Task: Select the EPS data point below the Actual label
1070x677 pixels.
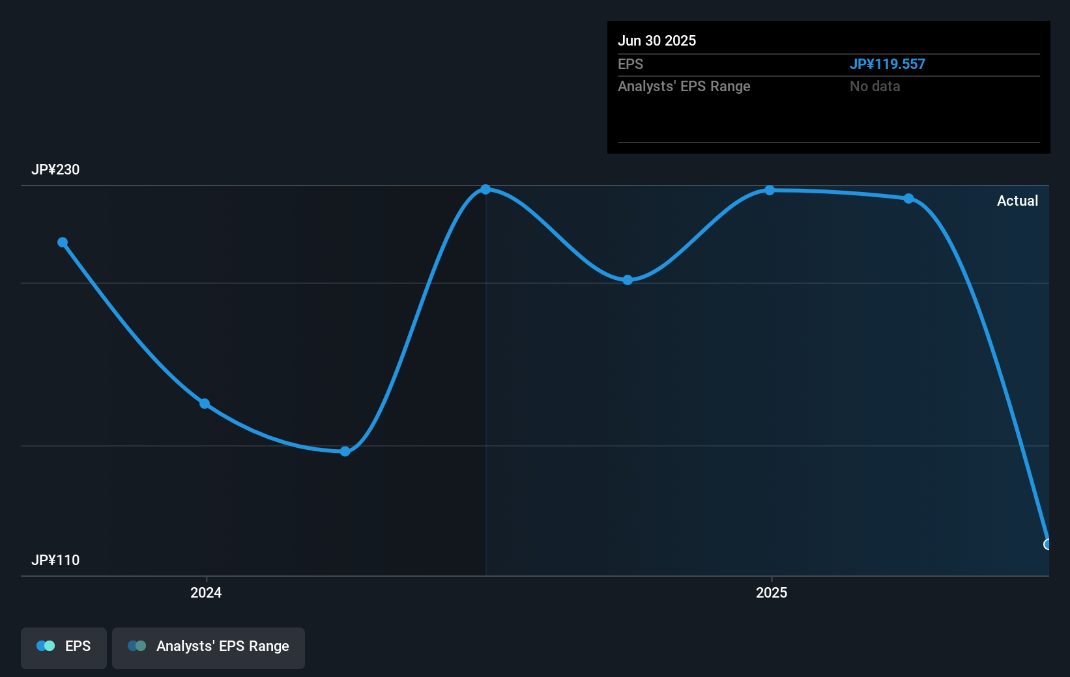Action: (909, 199)
